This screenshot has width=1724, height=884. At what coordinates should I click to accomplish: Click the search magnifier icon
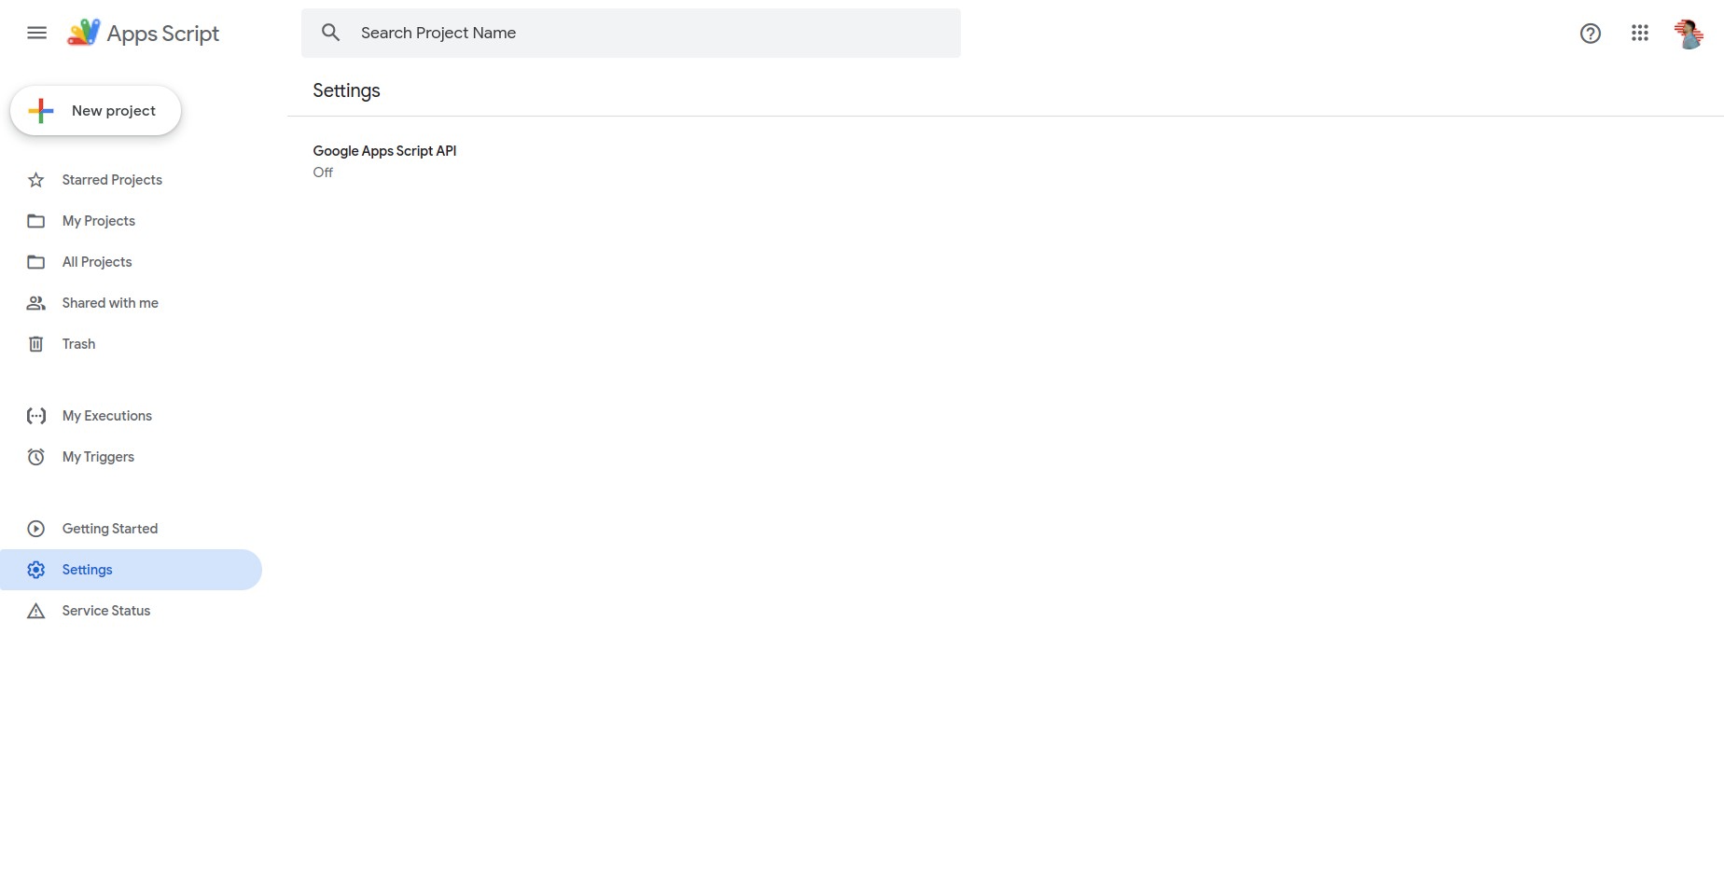click(330, 33)
